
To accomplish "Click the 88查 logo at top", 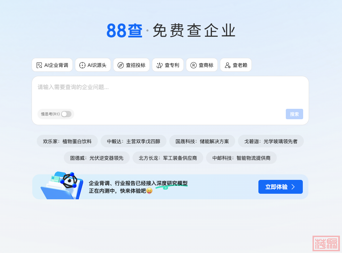I will point(125,31).
